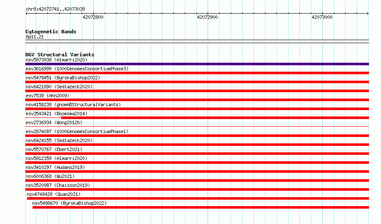This screenshot has width=381, height=224.
Task: Open variant esv3616999 (1000GenomesConsortiumPhase3)
Action: click(x=77, y=69)
